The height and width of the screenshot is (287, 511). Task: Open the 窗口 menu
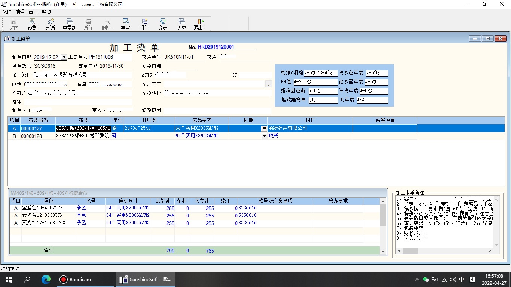click(x=33, y=12)
